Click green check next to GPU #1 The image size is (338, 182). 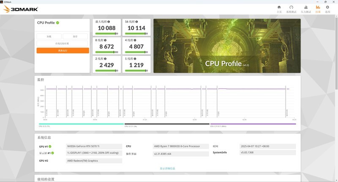(50, 146)
